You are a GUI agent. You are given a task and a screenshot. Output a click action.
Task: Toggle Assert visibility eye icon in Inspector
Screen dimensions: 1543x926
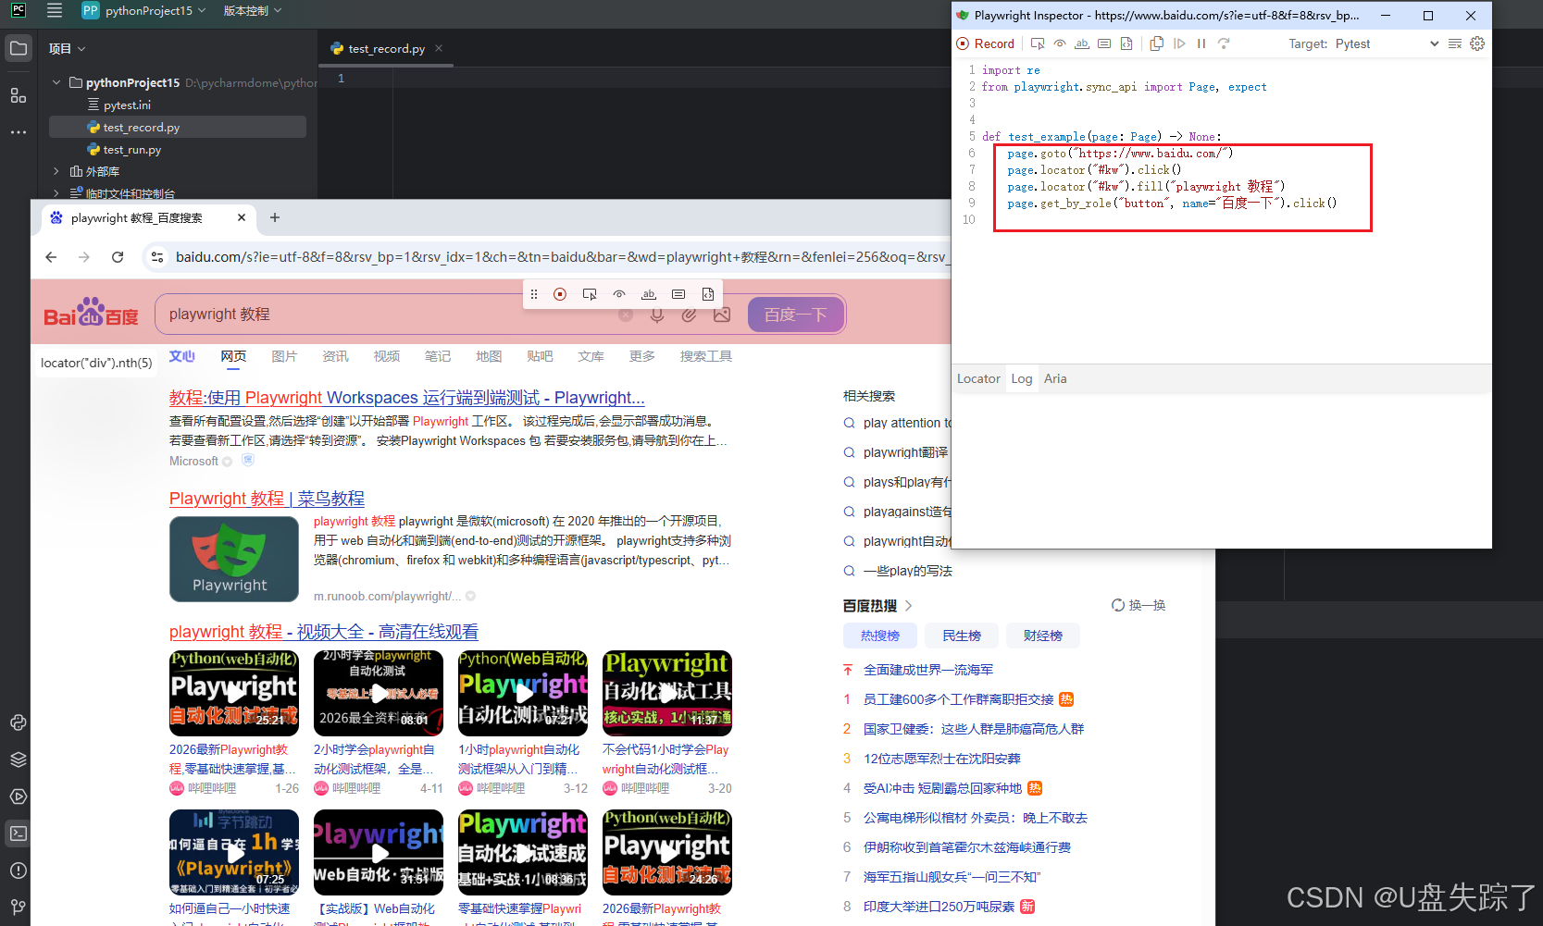click(1060, 43)
